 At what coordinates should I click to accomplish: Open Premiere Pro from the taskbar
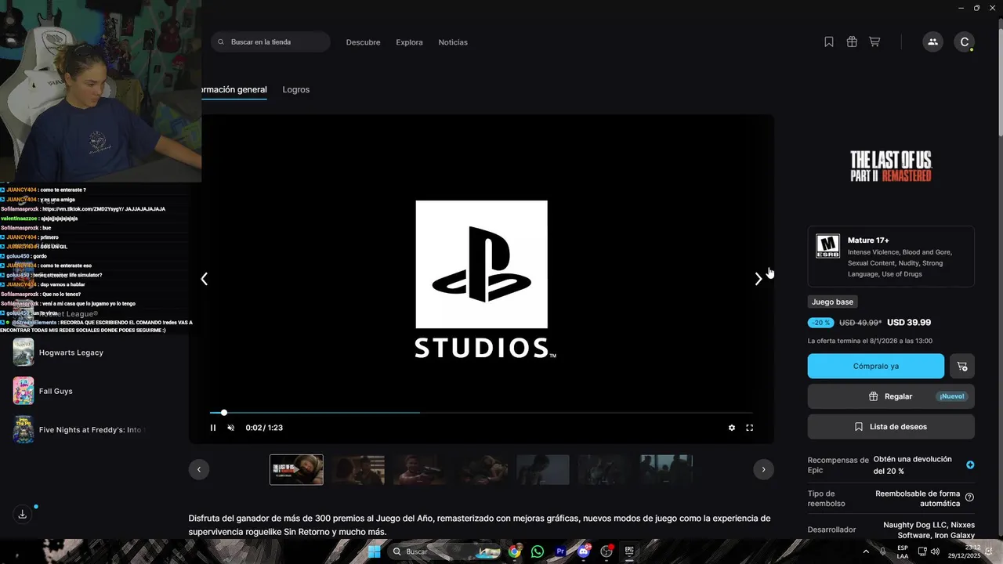pos(560,551)
